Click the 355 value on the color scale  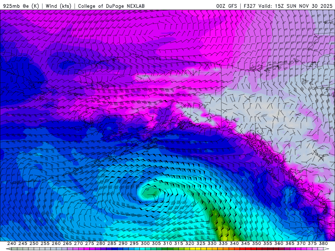click(x=267, y=243)
